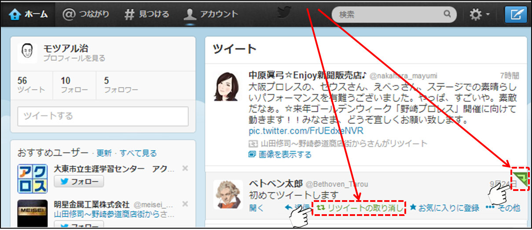Undo retweet via リツイートの取り消し
This screenshot has height=230, width=532.
[358, 208]
